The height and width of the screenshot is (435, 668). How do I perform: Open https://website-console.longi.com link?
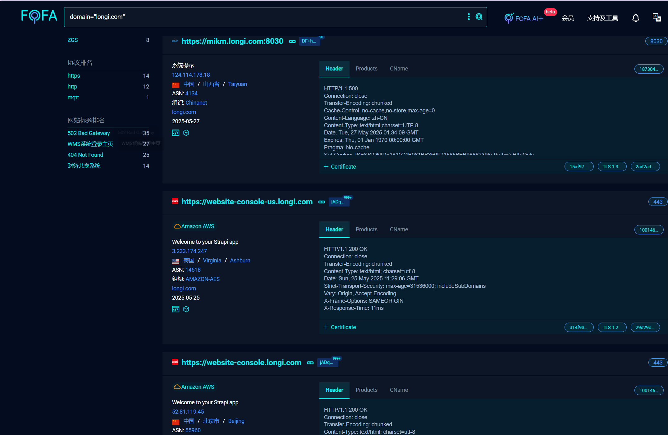pyautogui.click(x=241, y=363)
